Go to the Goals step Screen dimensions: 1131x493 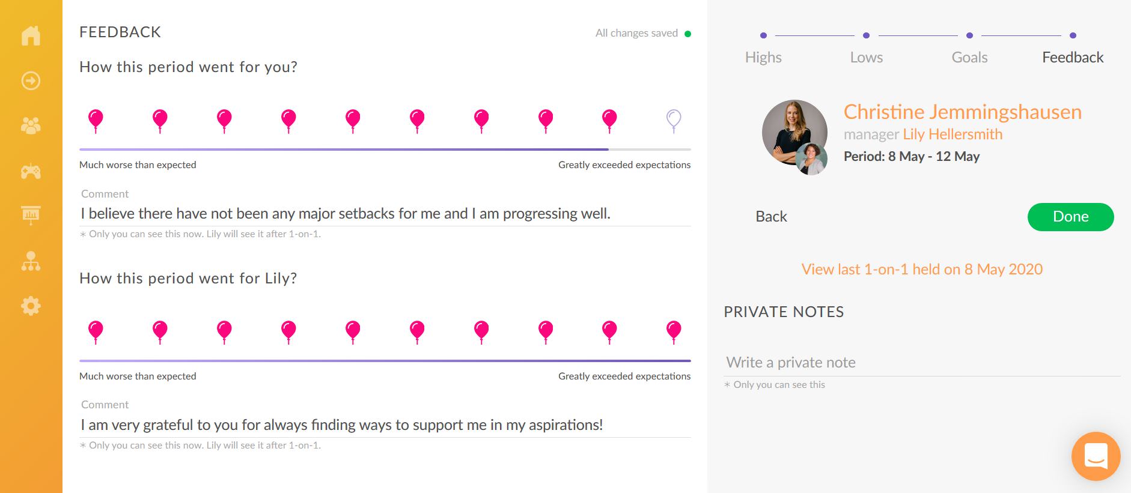969,57
